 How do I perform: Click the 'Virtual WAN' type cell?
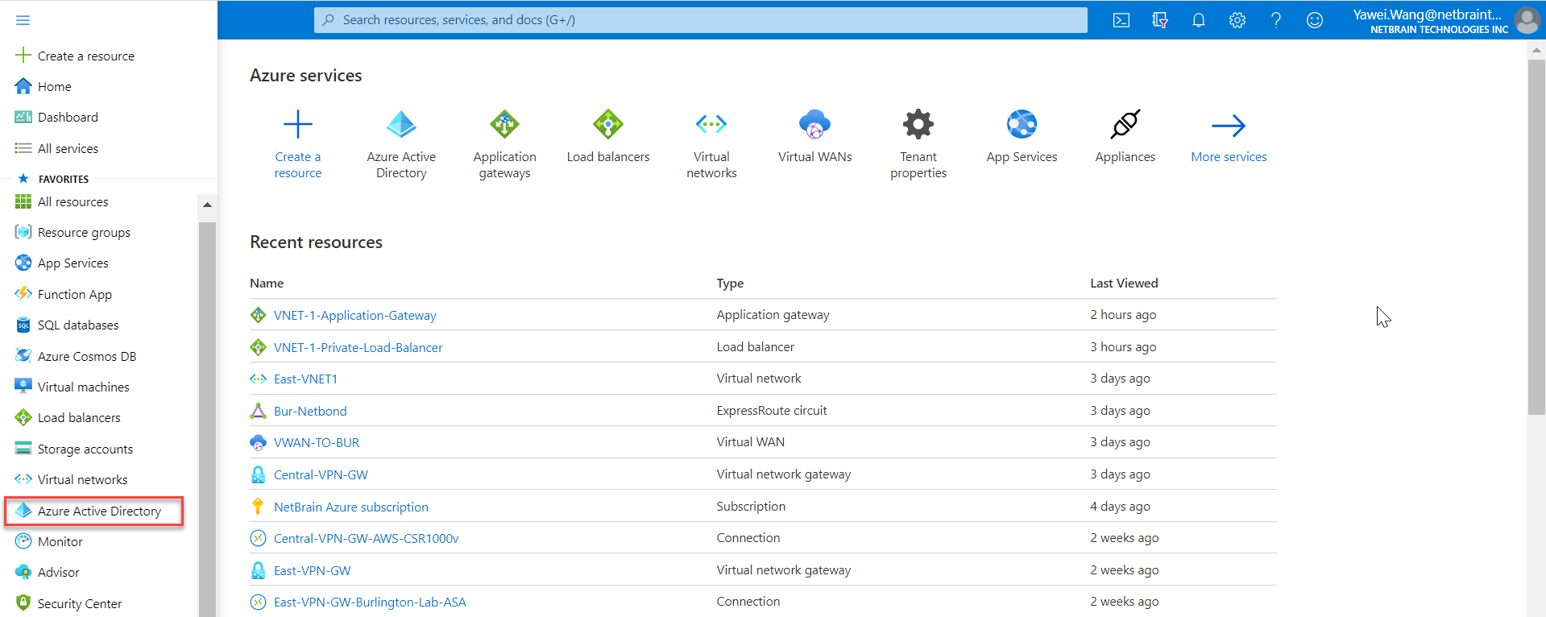pyautogui.click(x=751, y=441)
